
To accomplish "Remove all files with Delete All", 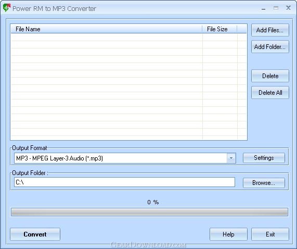I will click(x=270, y=93).
